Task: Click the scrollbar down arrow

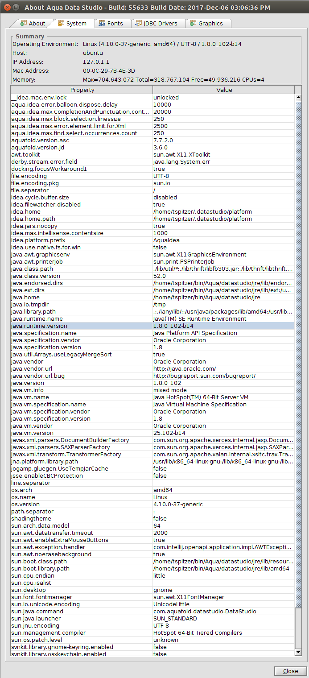Action: pos(298,652)
